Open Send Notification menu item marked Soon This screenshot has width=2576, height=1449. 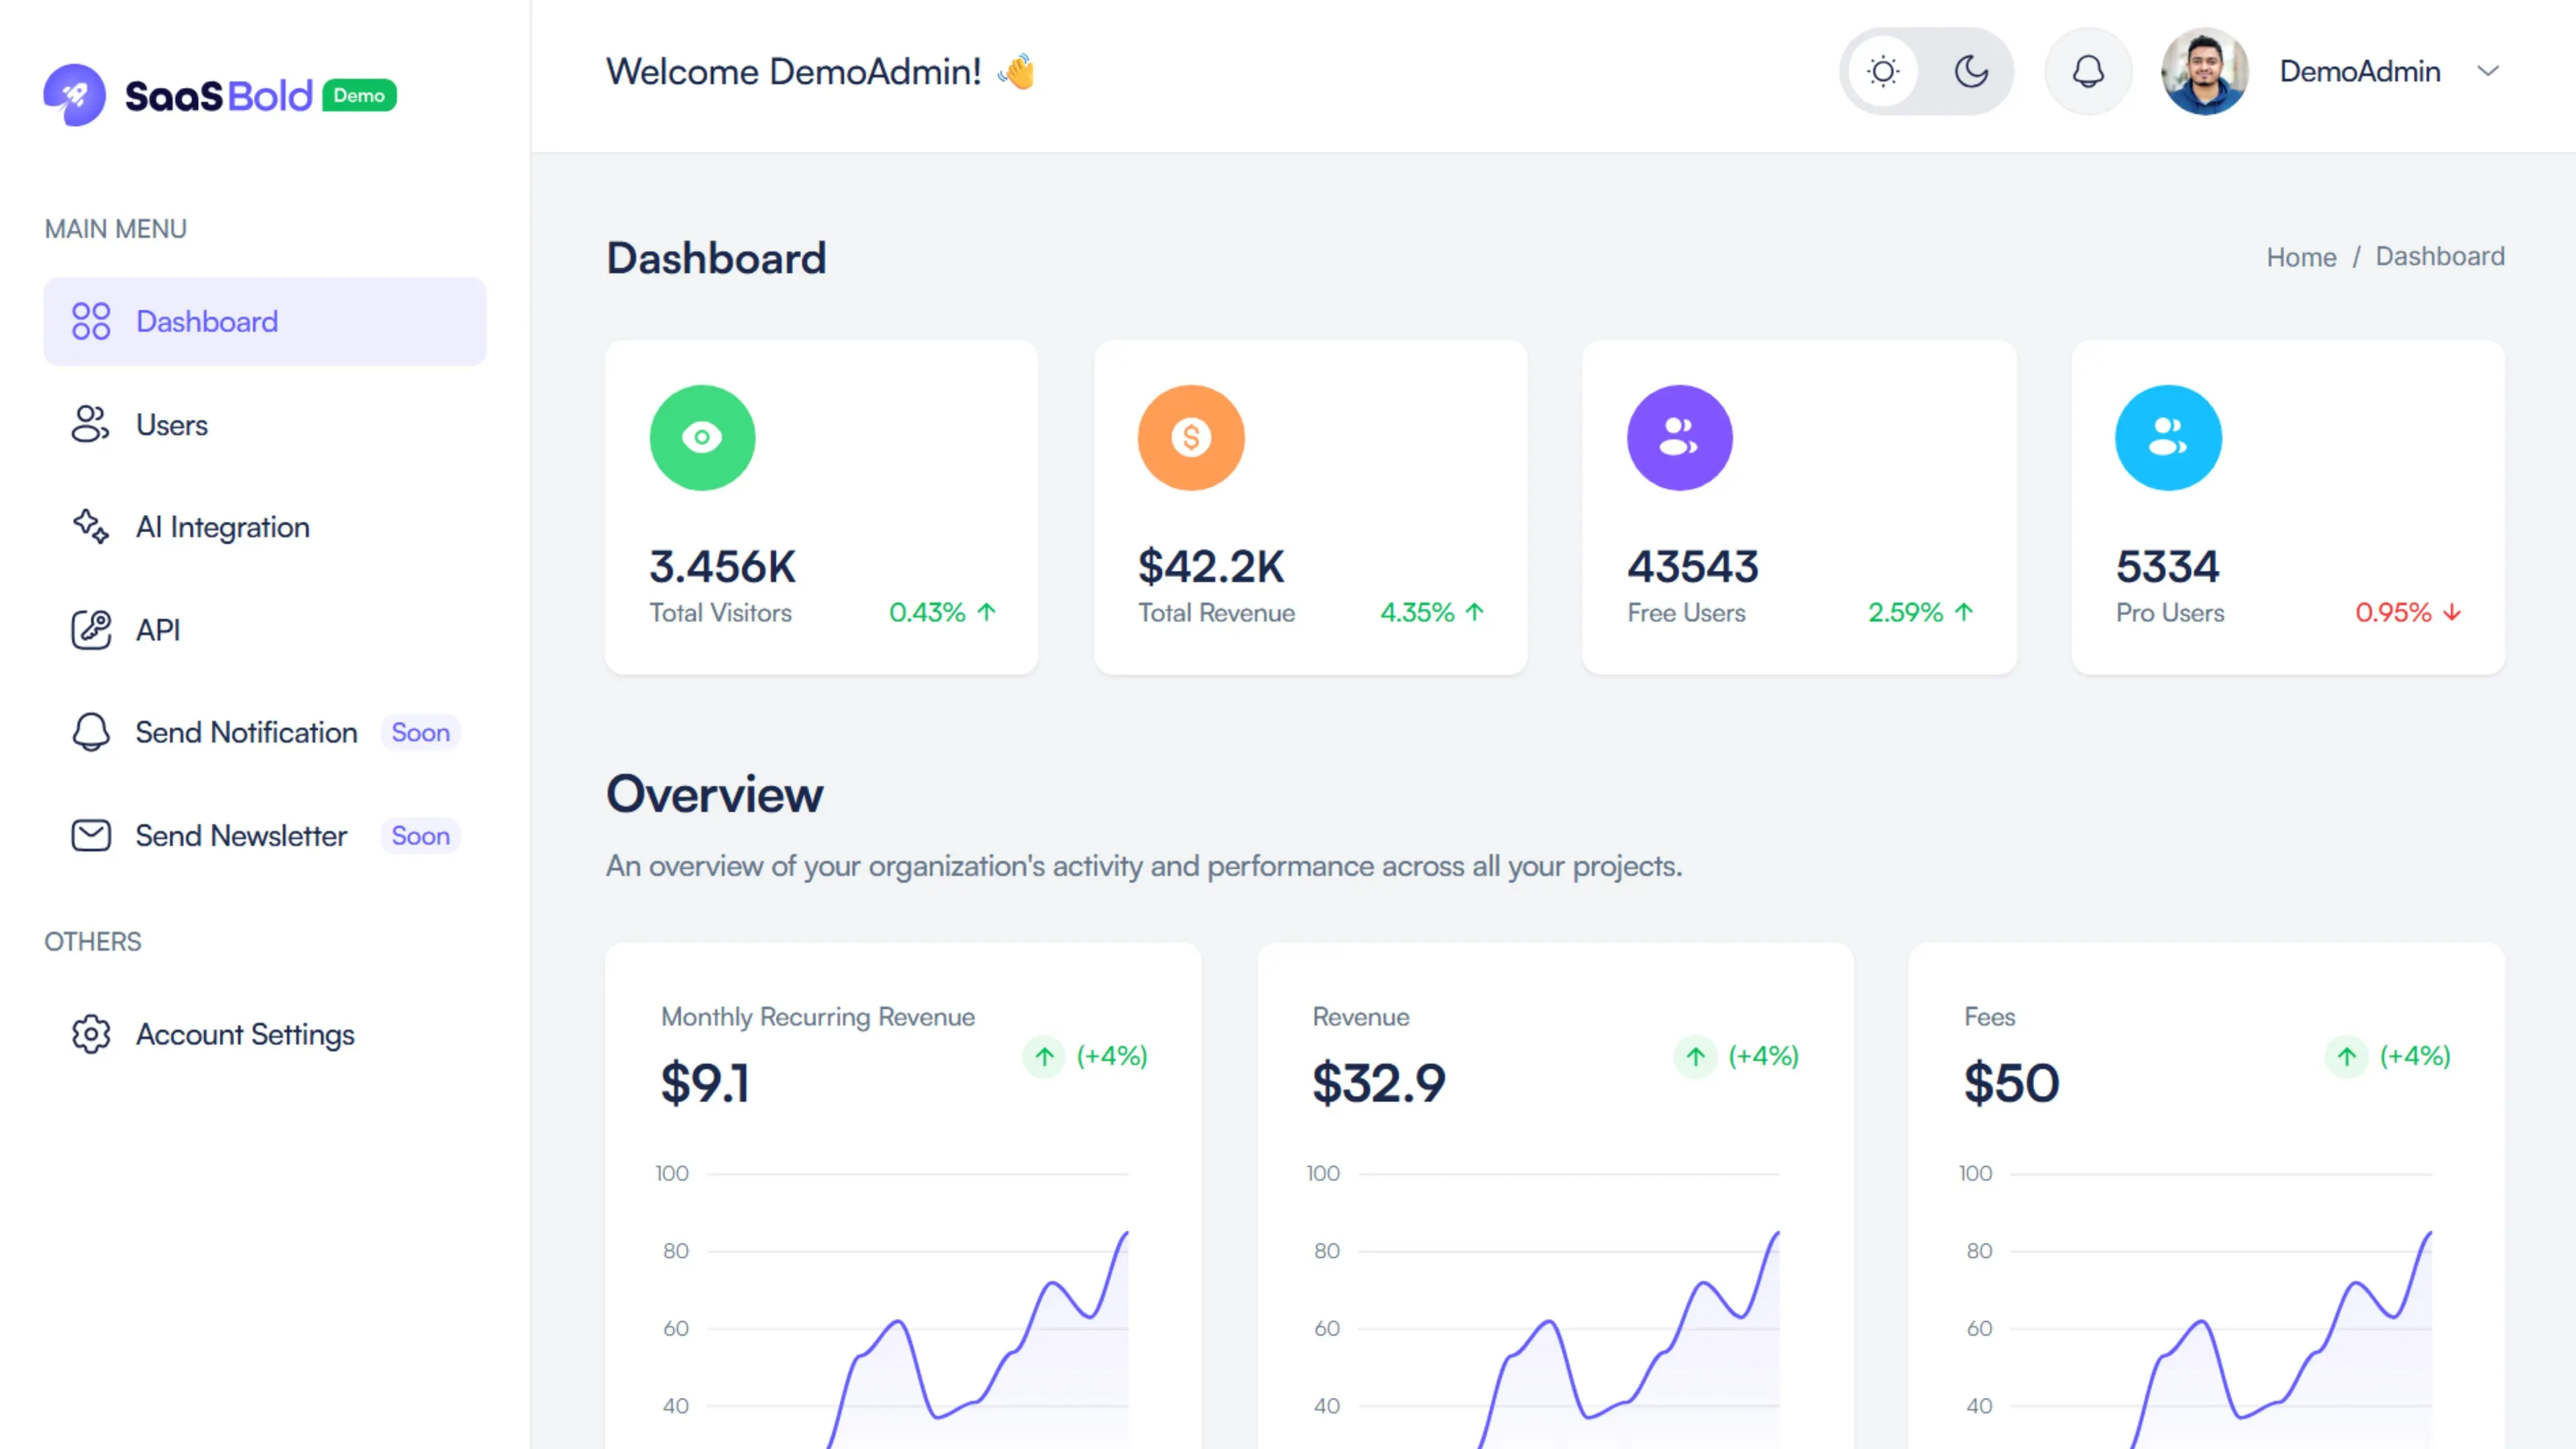(246, 732)
